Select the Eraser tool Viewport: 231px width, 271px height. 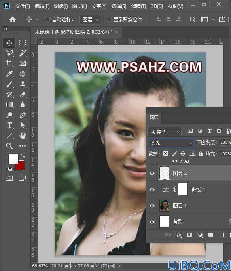click(x=23, y=95)
